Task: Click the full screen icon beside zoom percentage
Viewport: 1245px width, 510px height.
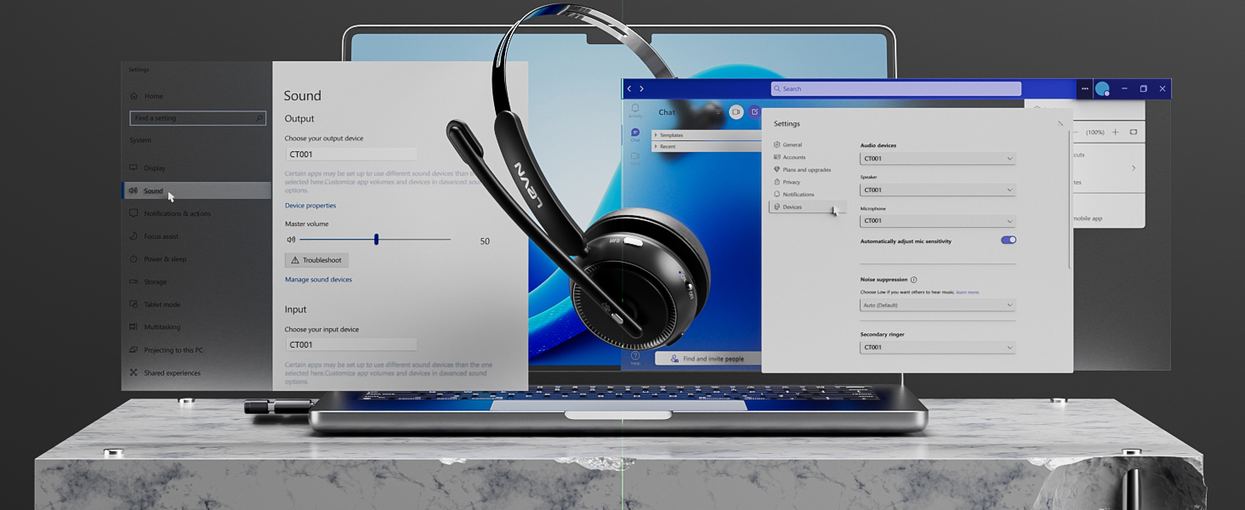Action: coord(1134,132)
